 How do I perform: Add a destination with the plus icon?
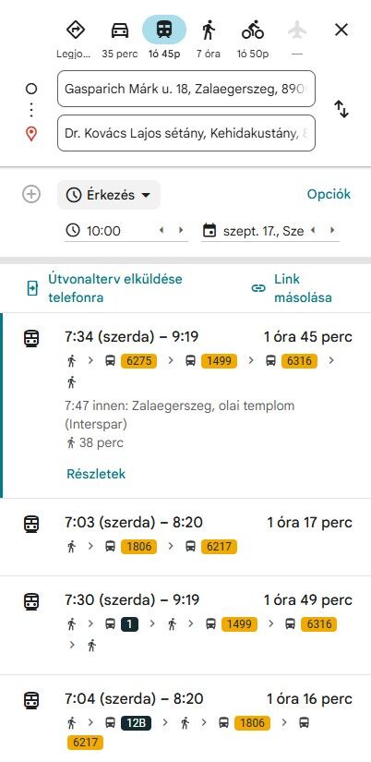point(31,194)
